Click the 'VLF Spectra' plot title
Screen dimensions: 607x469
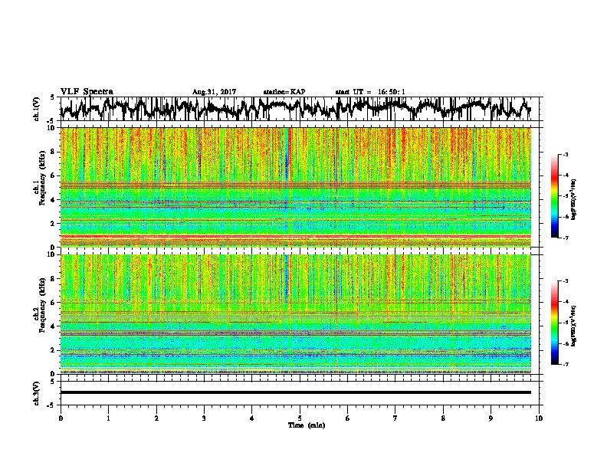pyautogui.click(x=87, y=92)
